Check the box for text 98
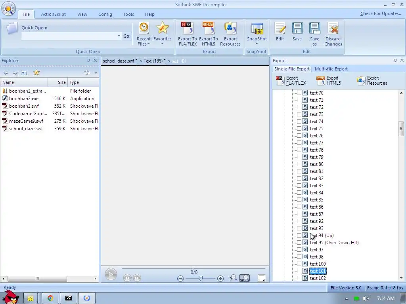 coord(299,256)
